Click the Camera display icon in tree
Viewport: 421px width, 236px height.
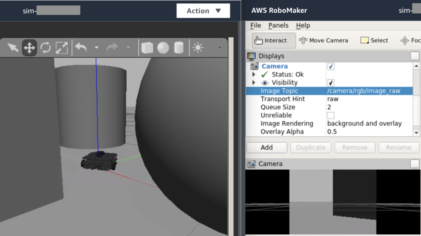tap(254, 66)
